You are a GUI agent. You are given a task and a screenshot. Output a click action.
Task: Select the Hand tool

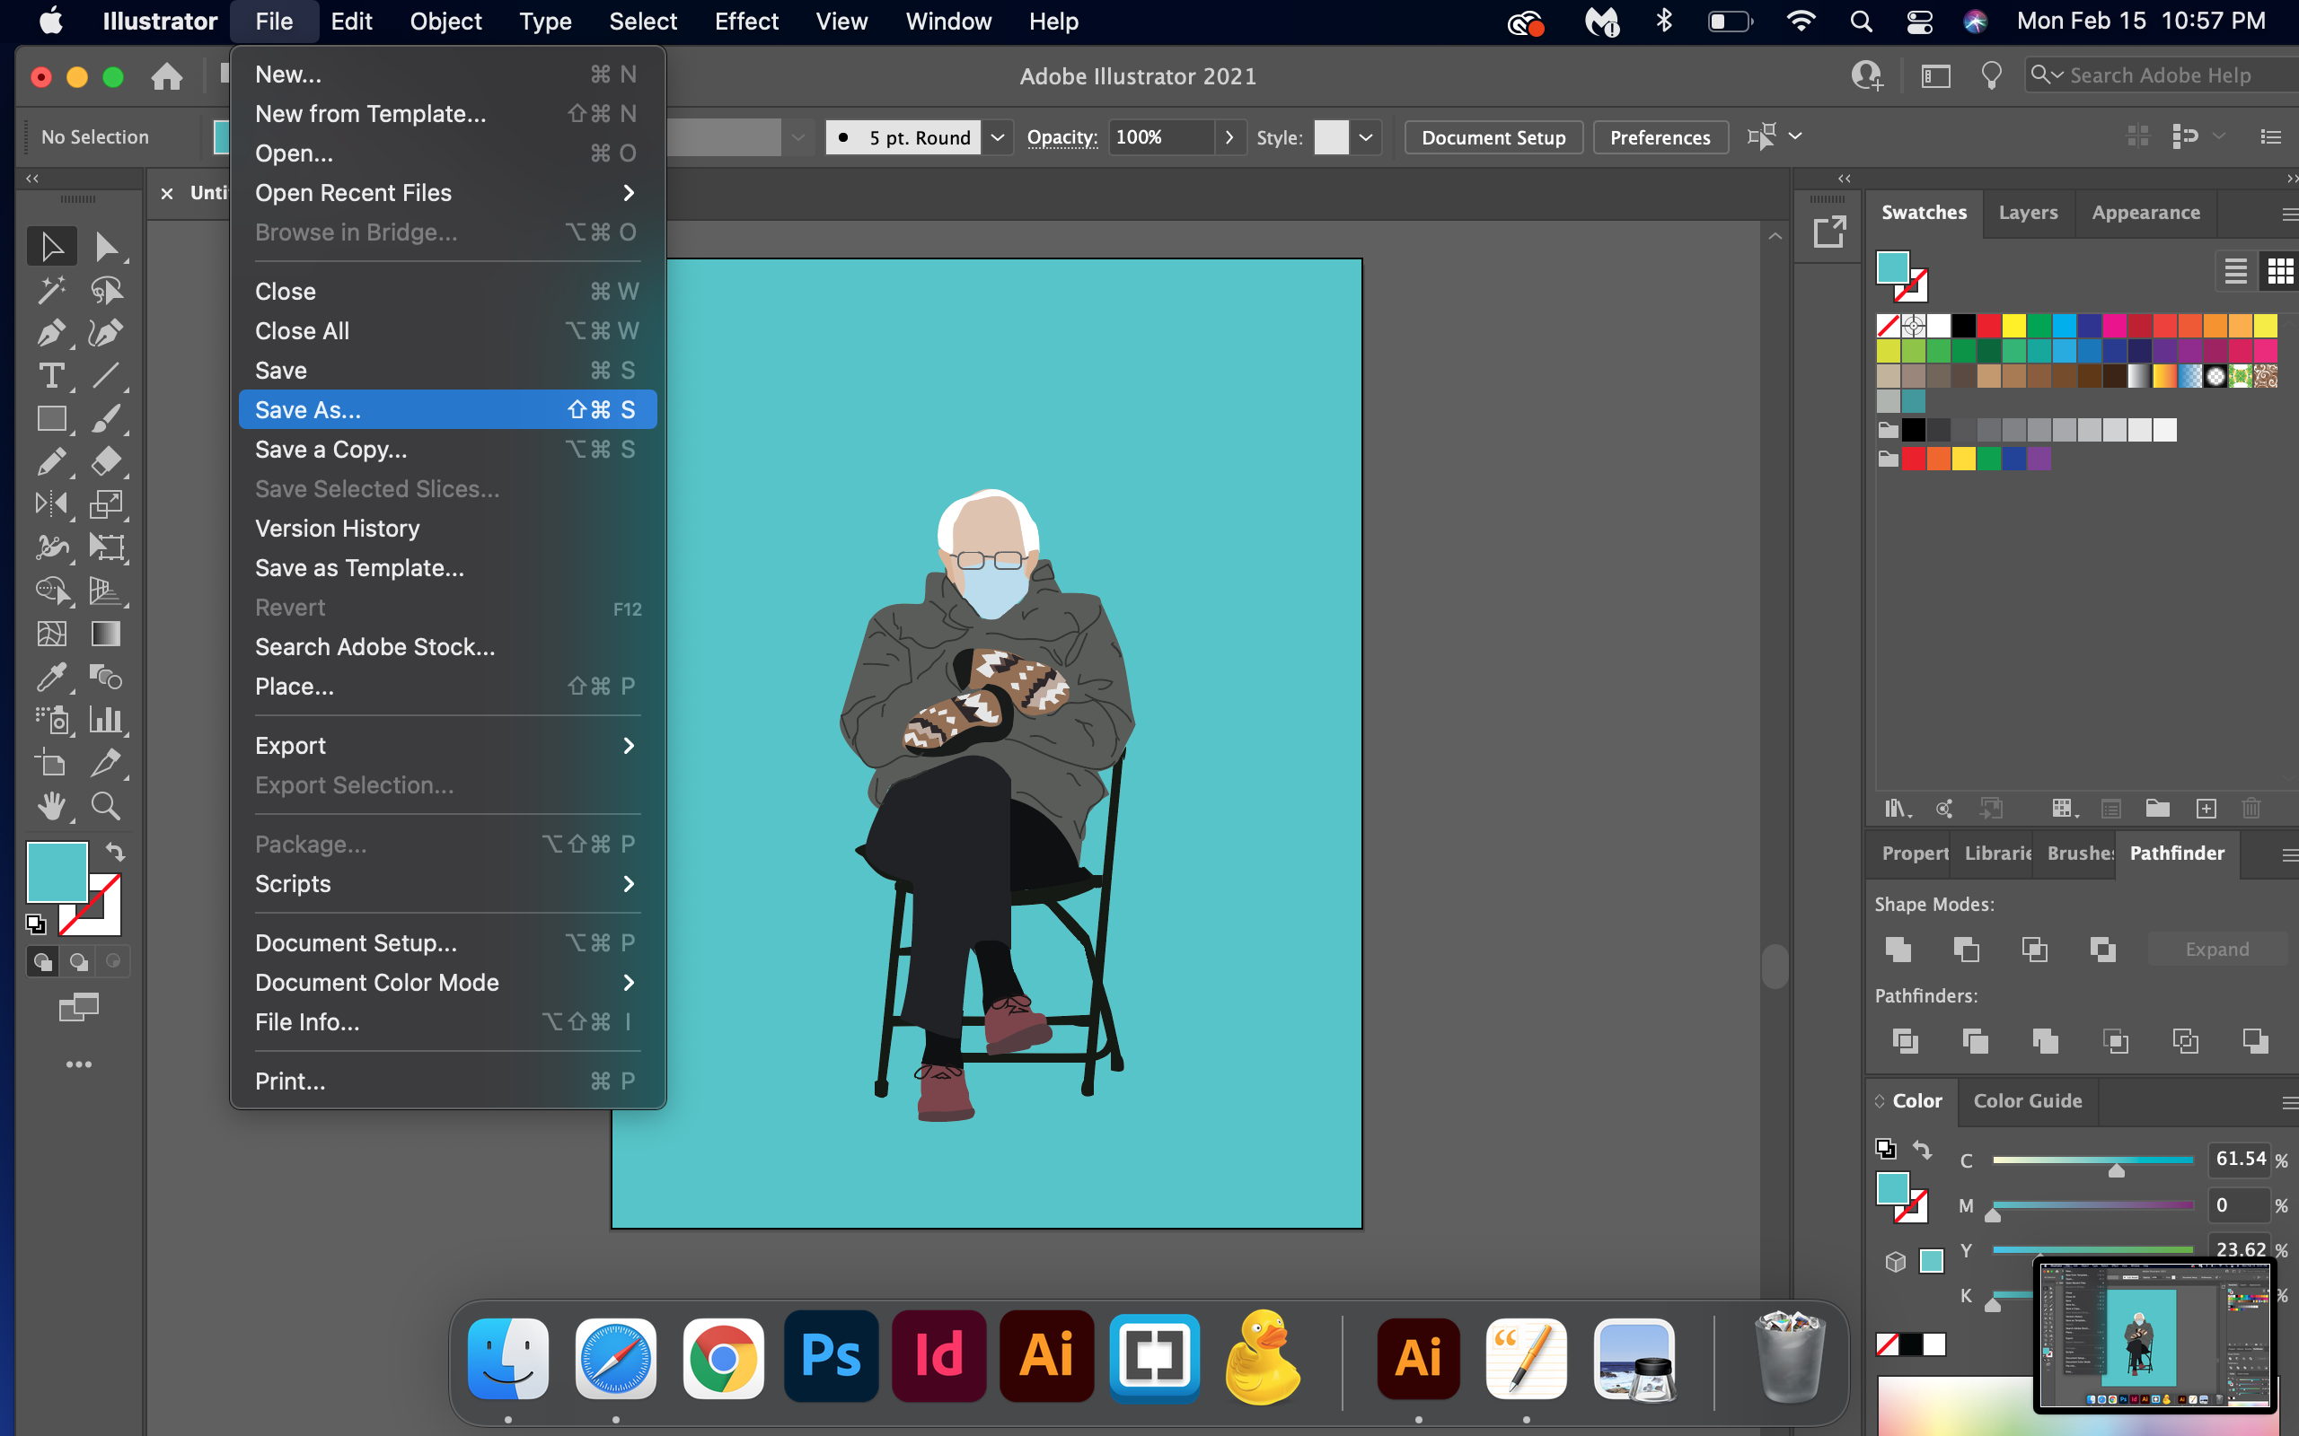52,806
